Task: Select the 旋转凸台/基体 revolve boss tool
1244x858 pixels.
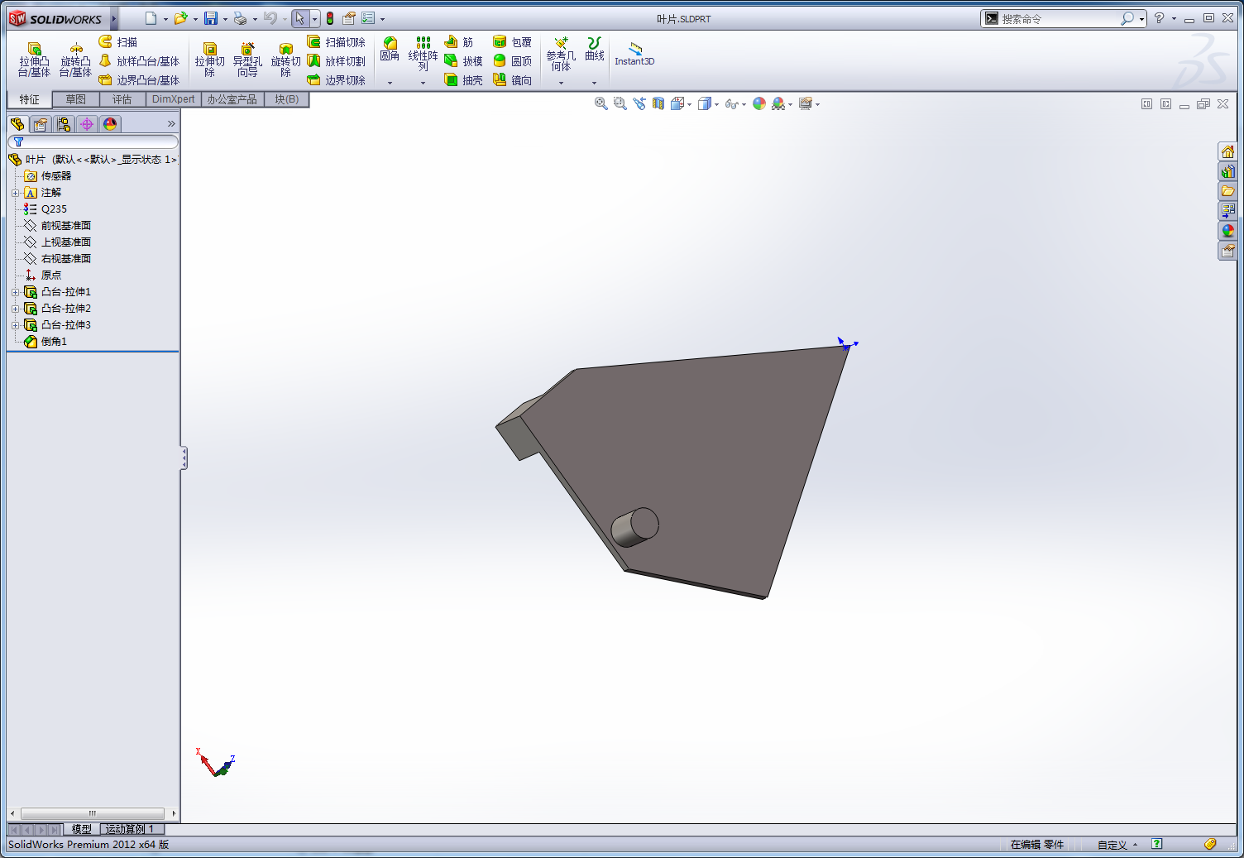Action: [75, 60]
